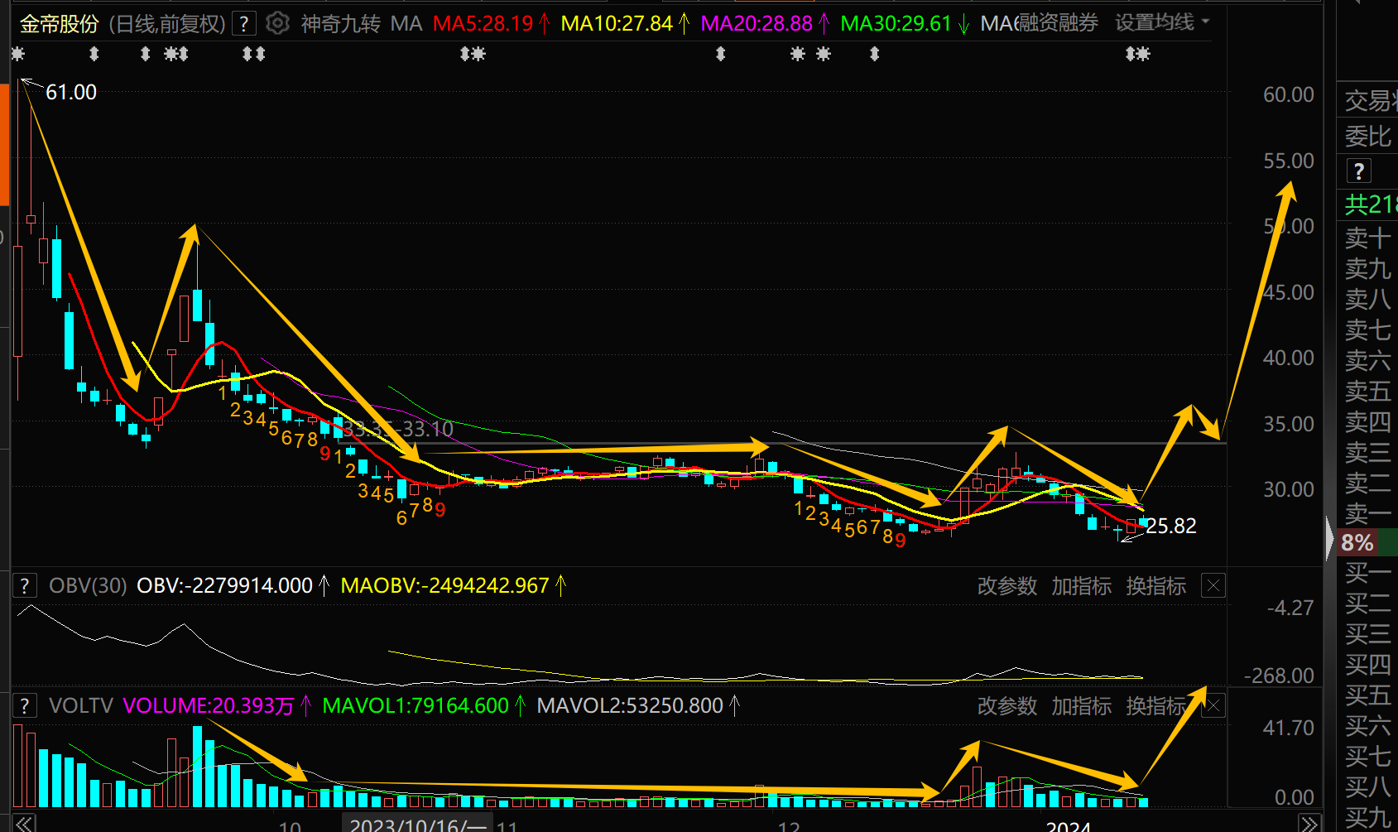Viewport: 1398px width, 832px height.
Task: Click the -268.00 OBV axis value
Action: 1279,676
